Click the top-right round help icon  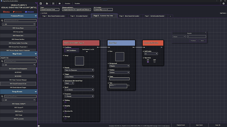coord(223,4)
